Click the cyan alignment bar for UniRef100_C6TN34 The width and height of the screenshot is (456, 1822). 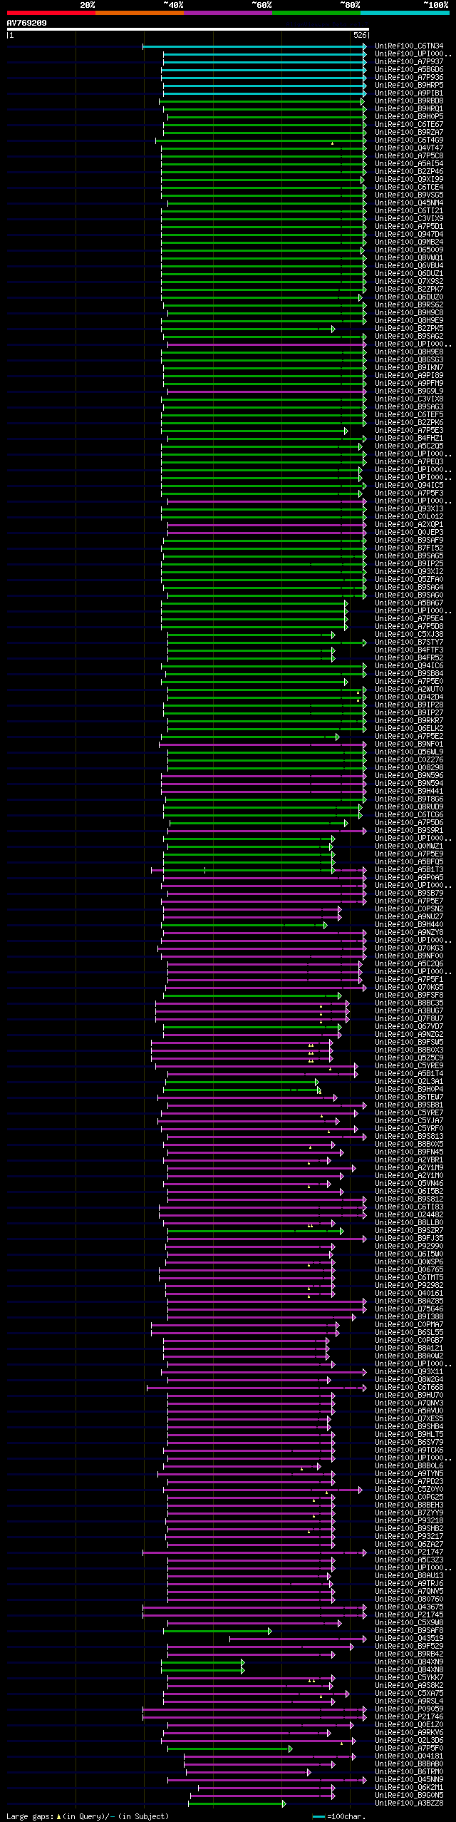coord(254,46)
